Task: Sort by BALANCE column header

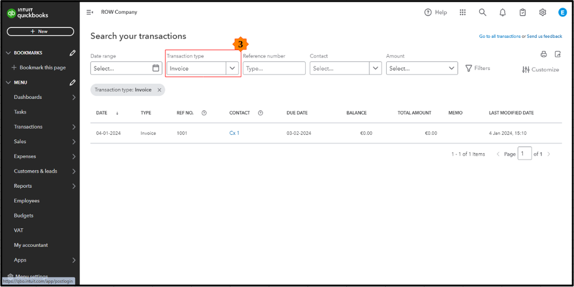Action: pyautogui.click(x=357, y=113)
